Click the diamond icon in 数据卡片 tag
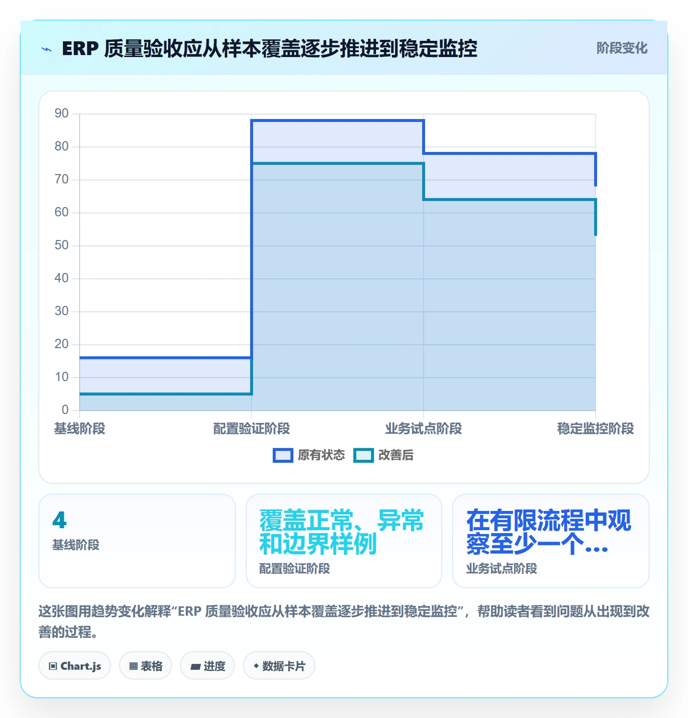The height and width of the screenshot is (718, 688). coord(256,666)
